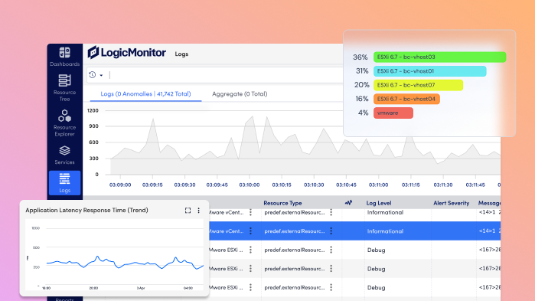Open the time range history dropdown
The image size is (535, 301).
point(96,75)
